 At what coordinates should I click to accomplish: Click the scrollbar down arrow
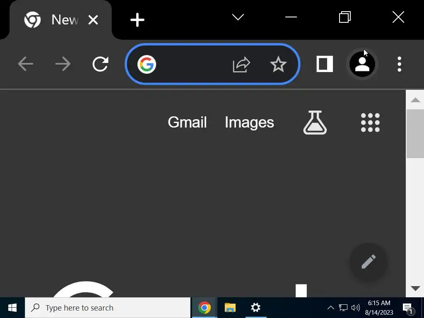point(415,288)
